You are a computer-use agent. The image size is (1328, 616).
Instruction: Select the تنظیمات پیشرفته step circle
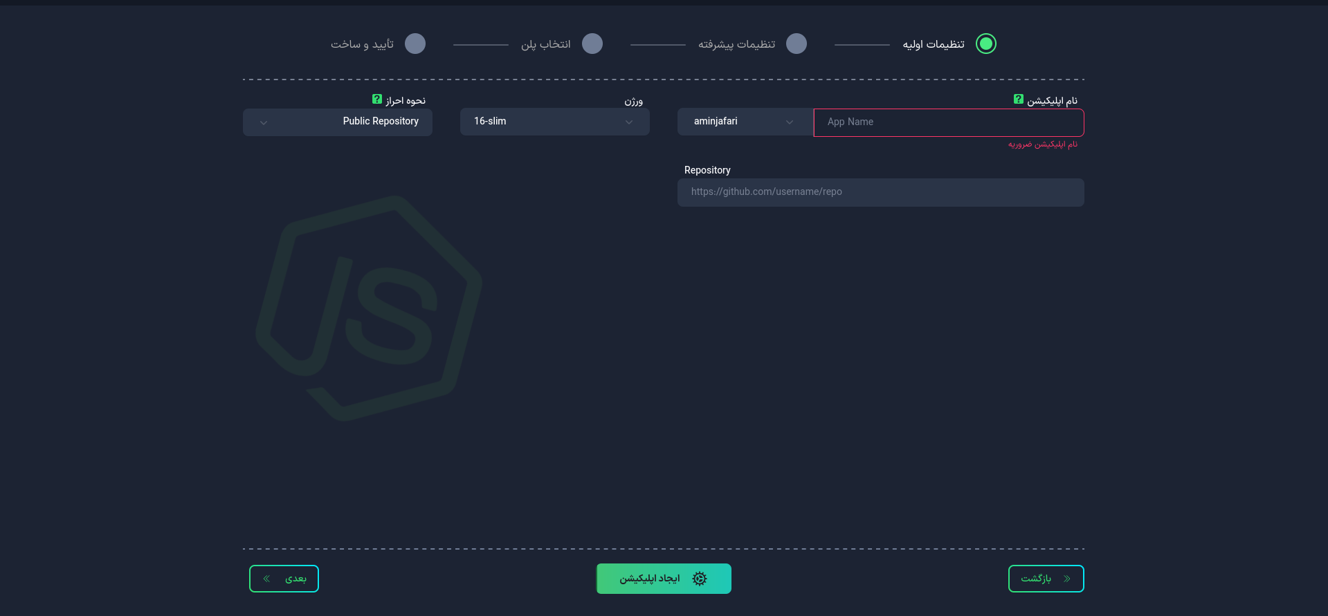click(797, 44)
